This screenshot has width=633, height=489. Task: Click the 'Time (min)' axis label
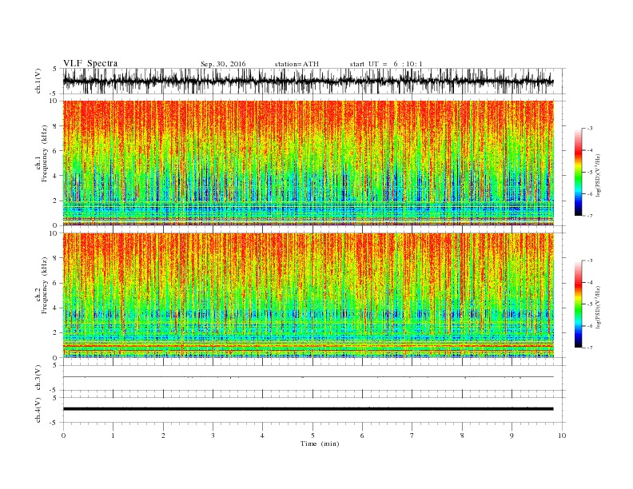[x=320, y=443]
